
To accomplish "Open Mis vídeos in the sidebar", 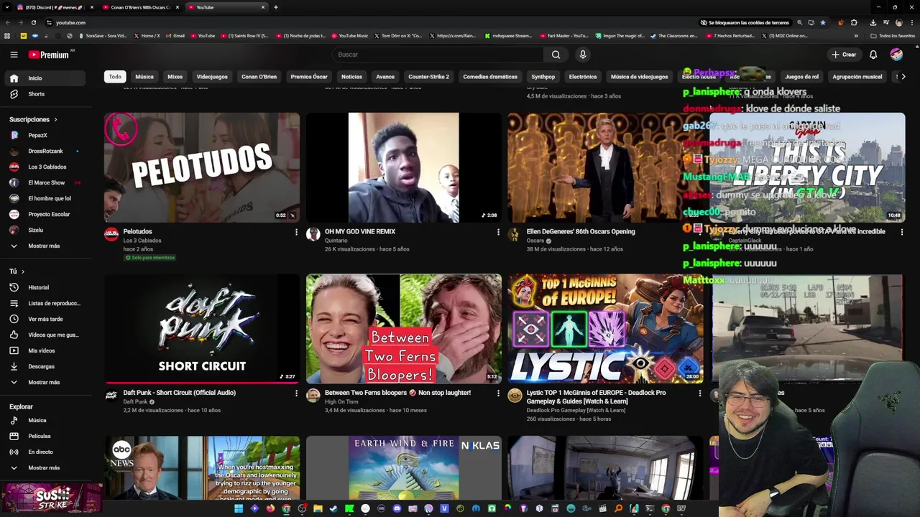I will tap(45, 350).
